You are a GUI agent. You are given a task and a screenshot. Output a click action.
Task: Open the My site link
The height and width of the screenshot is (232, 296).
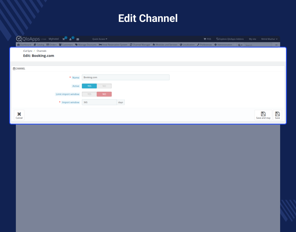click(252, 39)
